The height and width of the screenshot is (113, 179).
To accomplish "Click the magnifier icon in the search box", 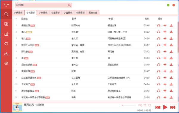I will [69, 5].
